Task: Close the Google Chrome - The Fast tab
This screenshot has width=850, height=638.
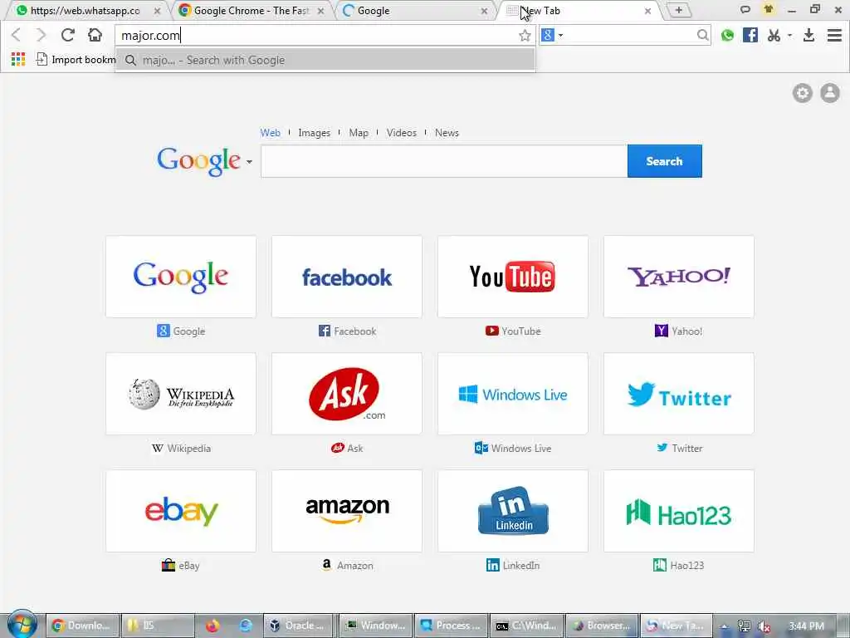Action: 320,11
